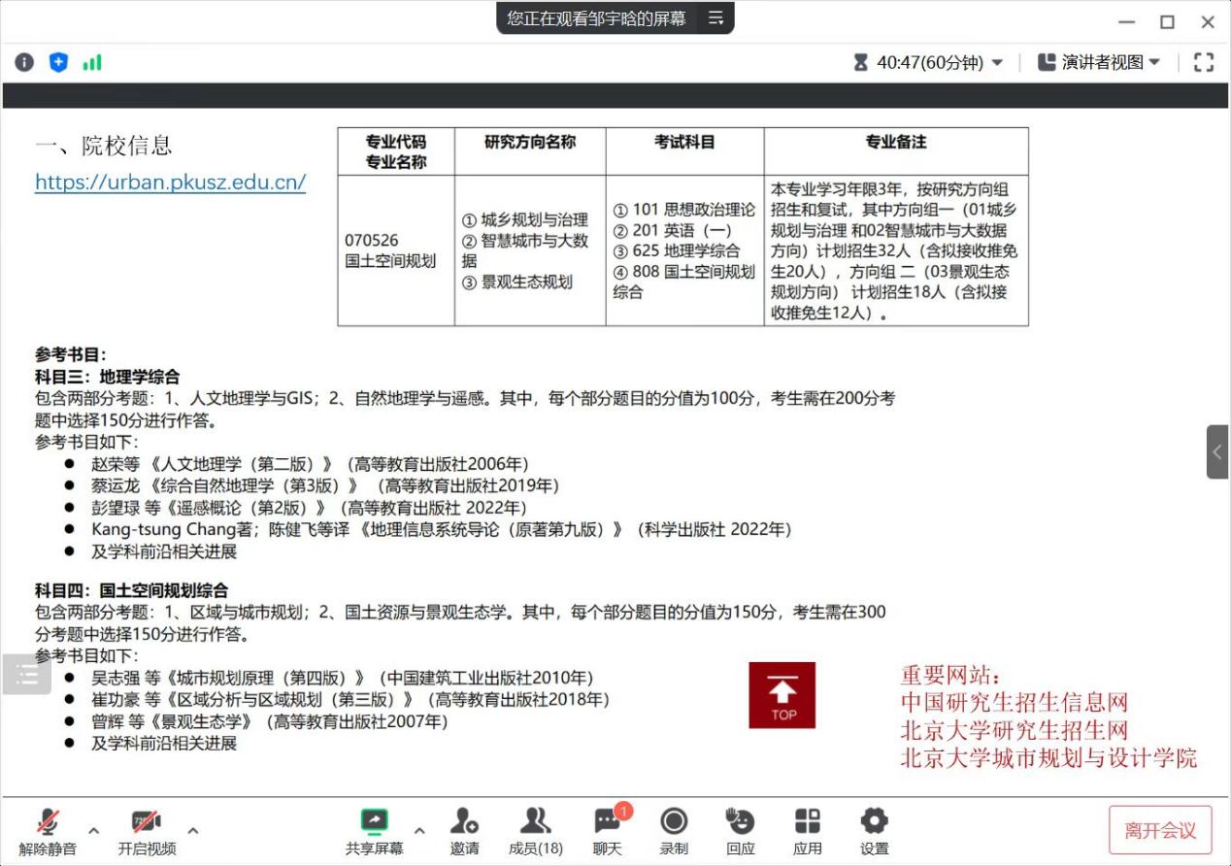Image resolution: width=1231 pixels, height=866 pixels.
Task: Expand video options arrow beside 开启视频
Action: point(193,830)
